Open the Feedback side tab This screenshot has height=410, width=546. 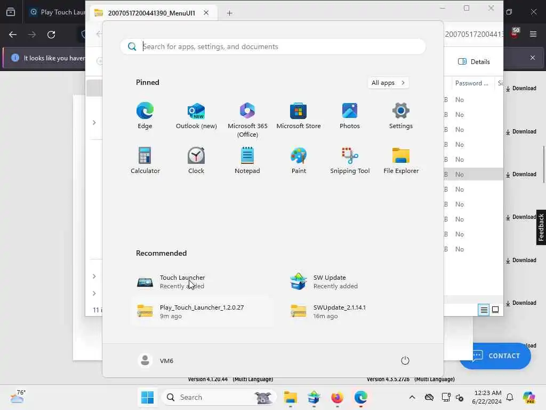[541, 227]
